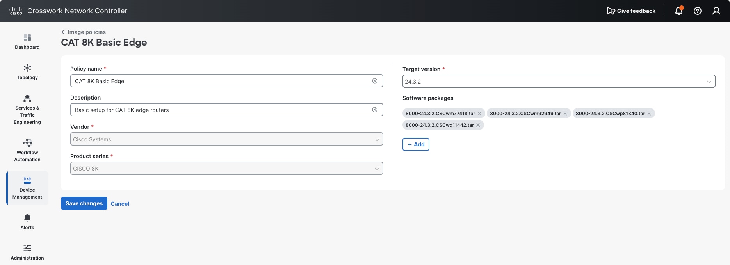The image size is (730, 265).
Task: Click the Alerts label in sidebar
Action: click(x=27, y=228)
